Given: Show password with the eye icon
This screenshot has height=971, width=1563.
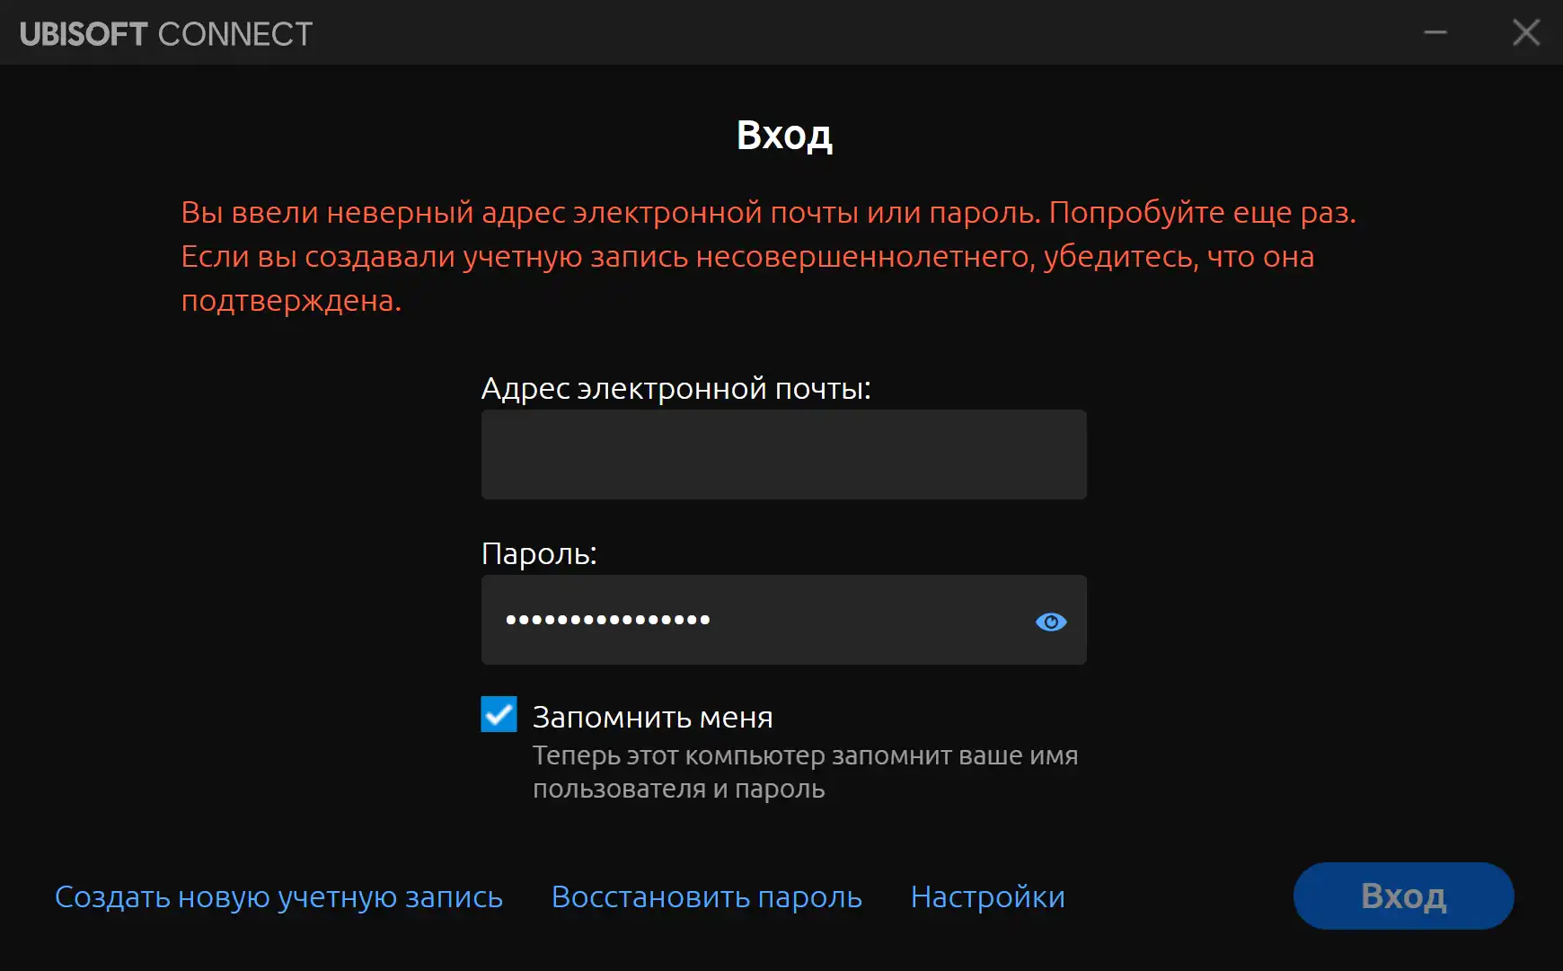Looking at the screenshot, I should (x=1051, y=622).
